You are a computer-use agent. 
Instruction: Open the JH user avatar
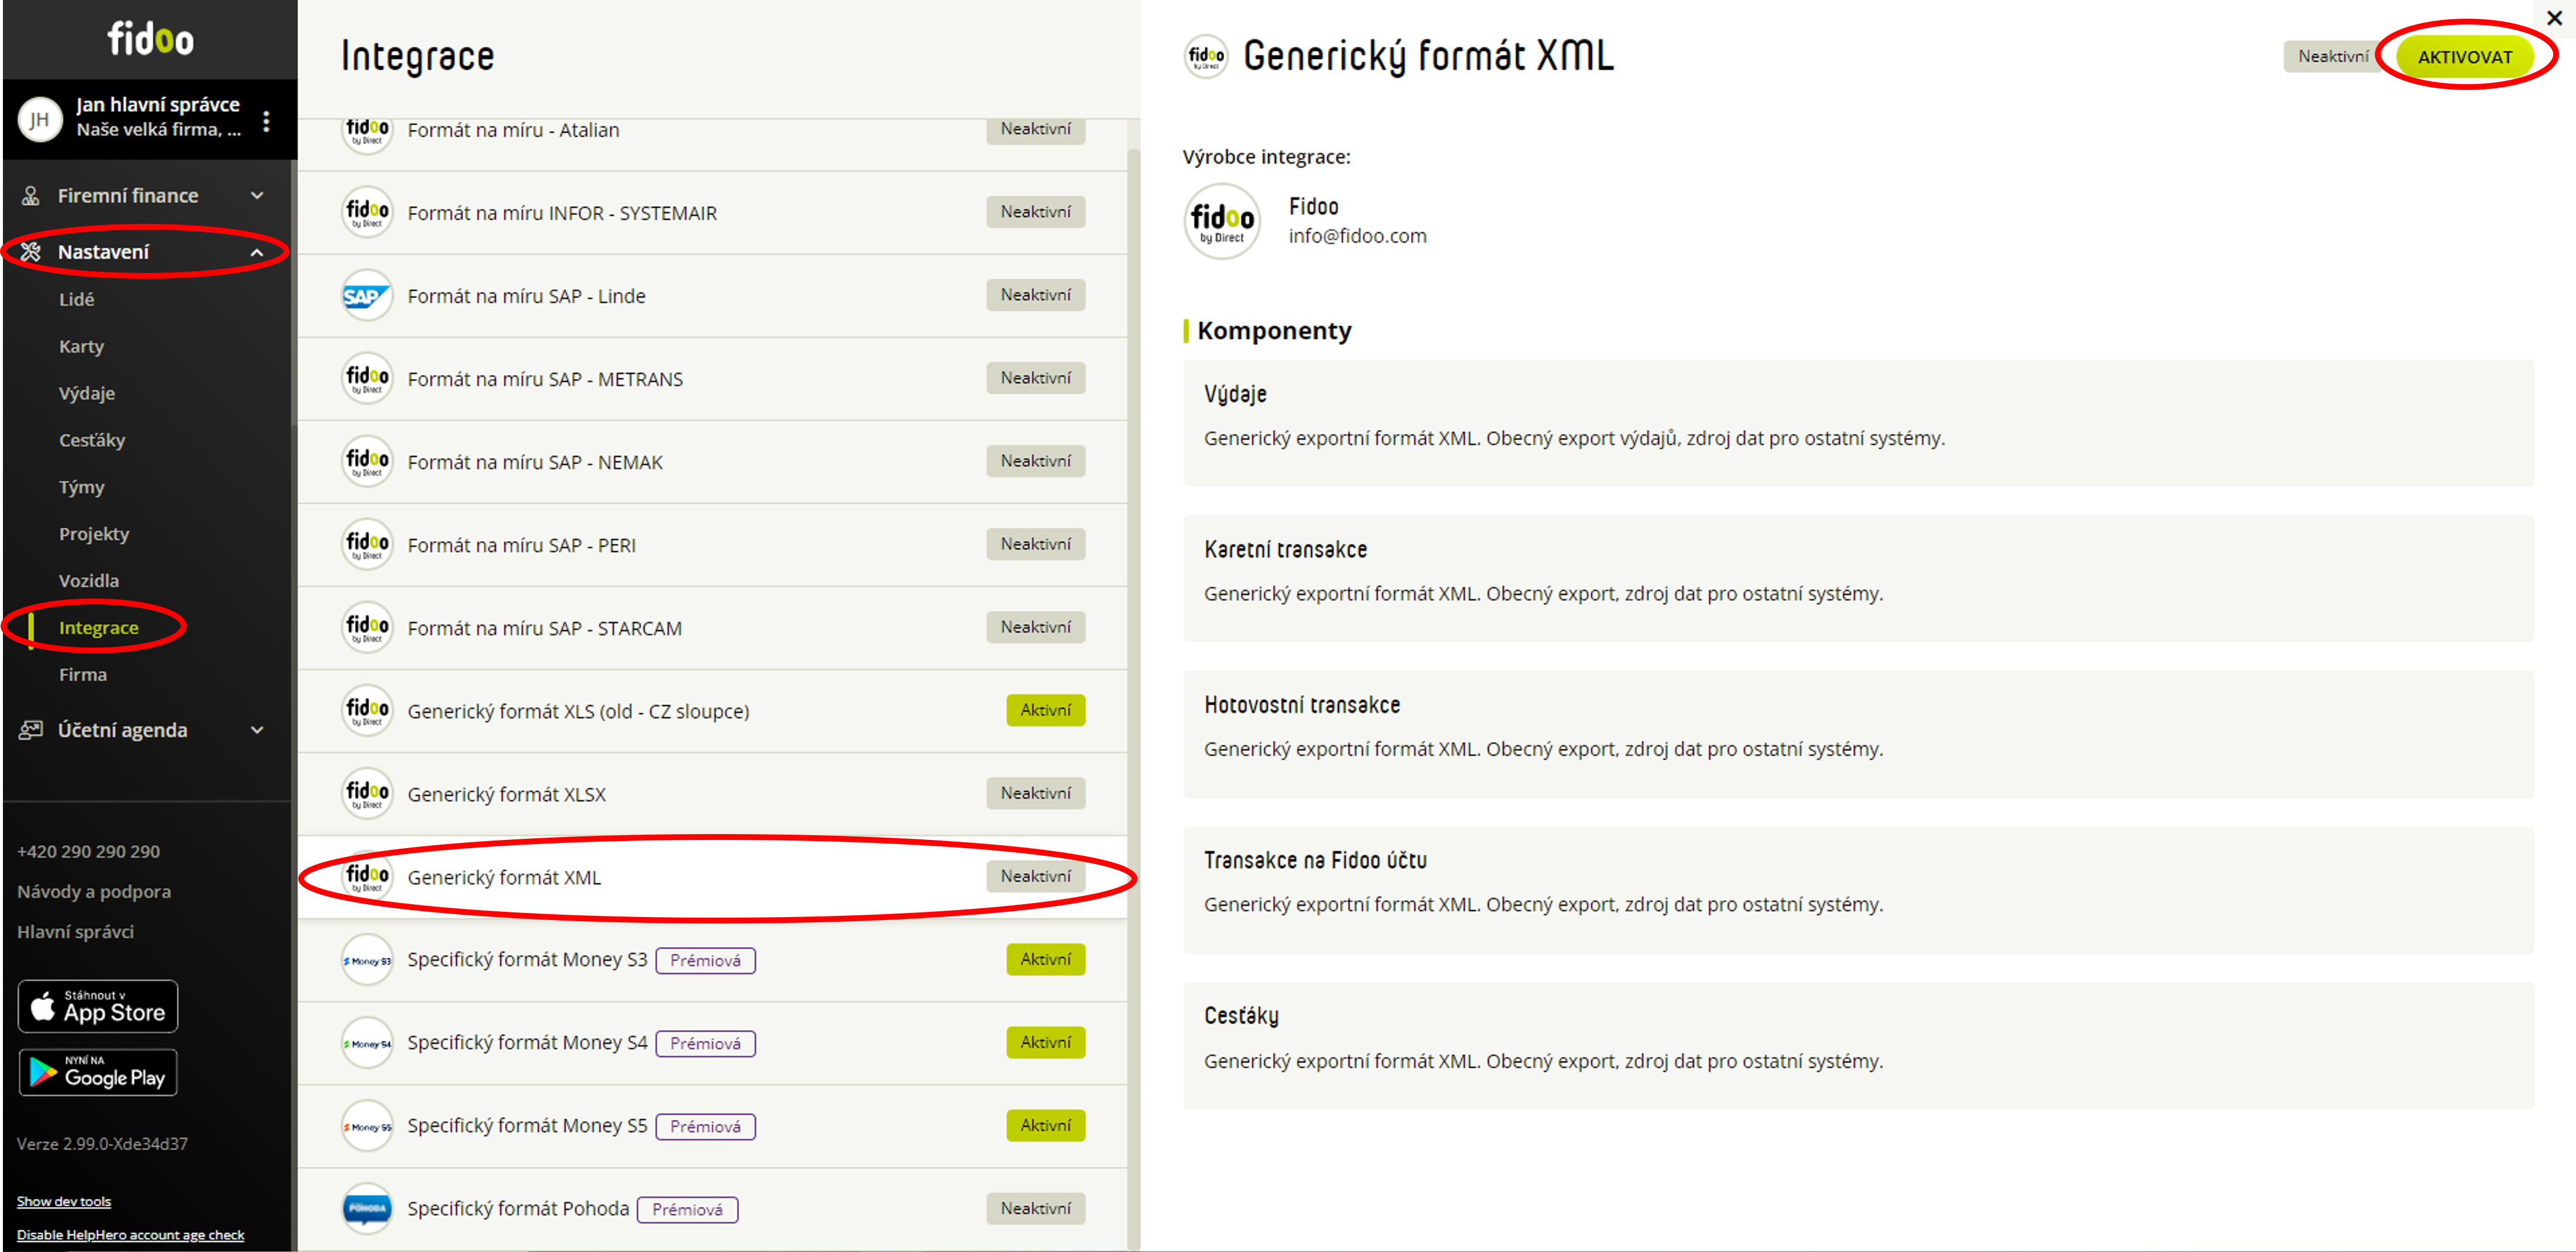pos(40,120)
